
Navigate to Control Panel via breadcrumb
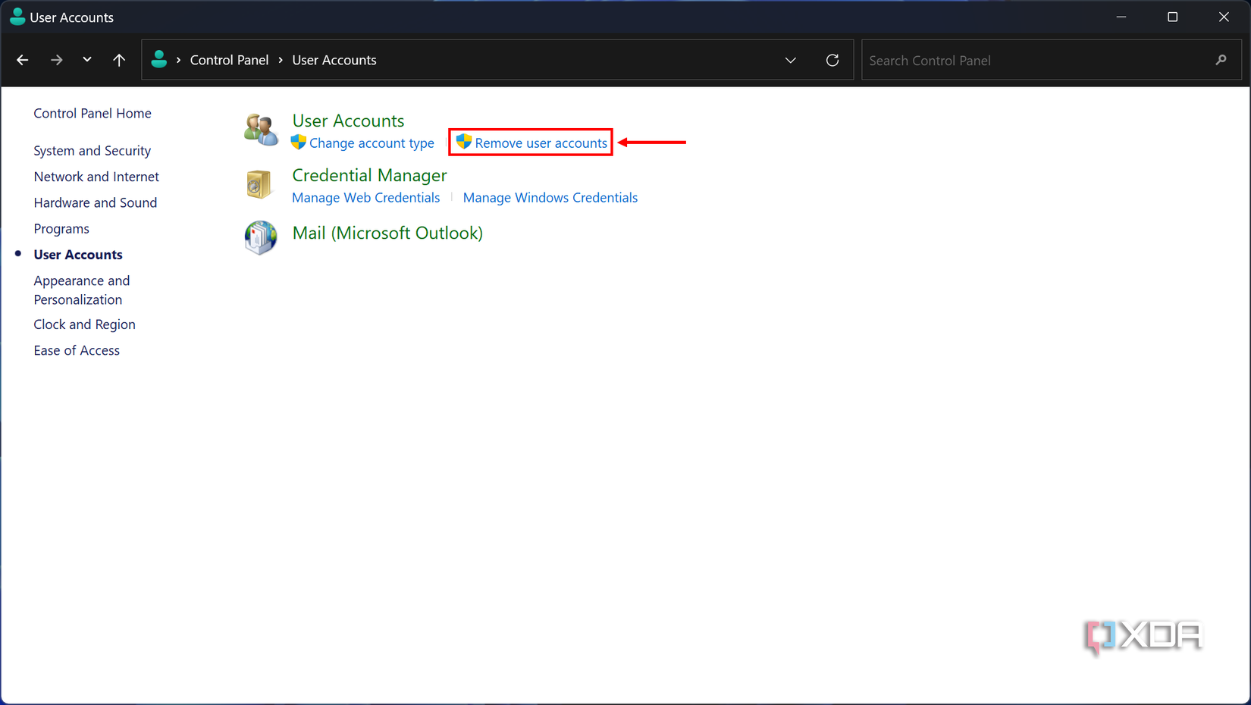229,60
